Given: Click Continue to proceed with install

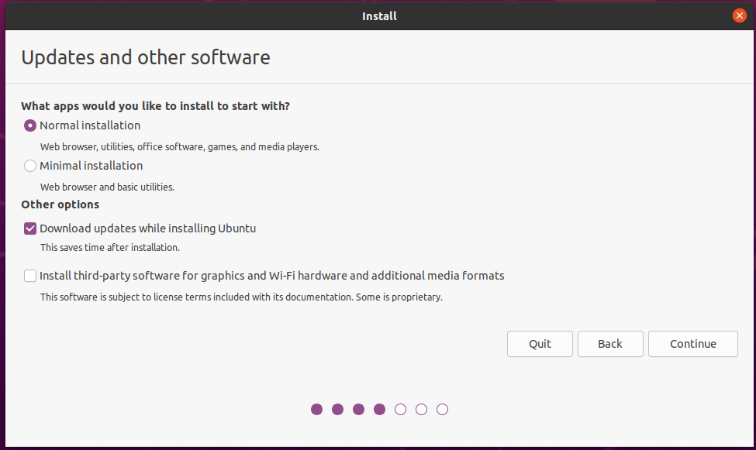Looking at the screenshot, I should tap(692, 344).
